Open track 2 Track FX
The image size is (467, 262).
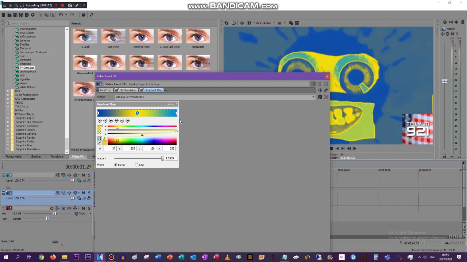(69, 193)
